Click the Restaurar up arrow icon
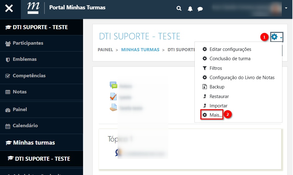Screen dimensions: 293x175 [x=205, y=96]
